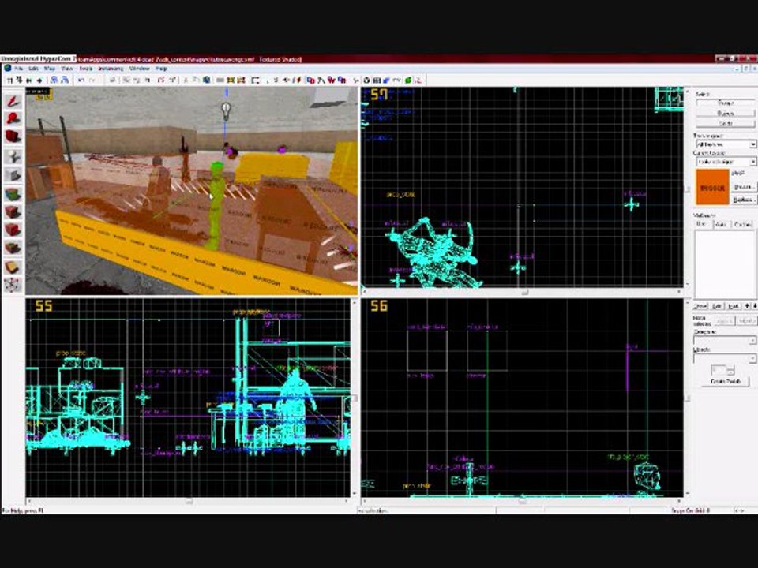Switch to the Cordon VisGroups tab
758x568 pixels.
[x=742, y=224]
